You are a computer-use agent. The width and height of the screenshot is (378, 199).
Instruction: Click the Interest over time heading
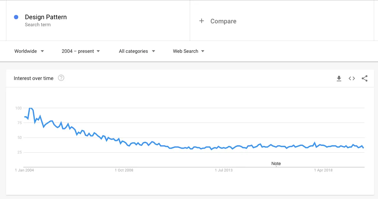tap(33, 78)
